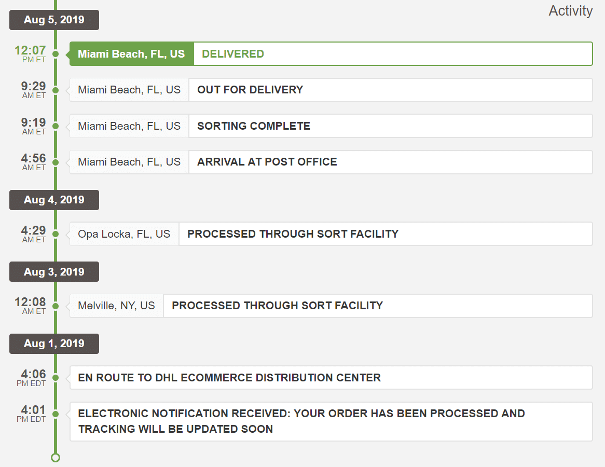
Task: Click the 9:29 AM timeline dot
Action: pos(56,90)
